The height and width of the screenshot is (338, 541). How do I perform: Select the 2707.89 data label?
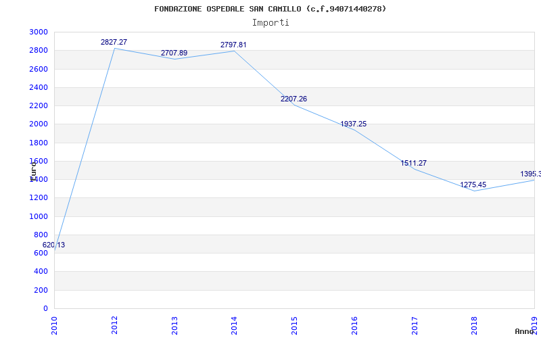174,53
